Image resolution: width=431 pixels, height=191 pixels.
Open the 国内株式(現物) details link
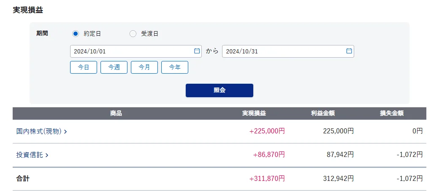tap(39, 131)
